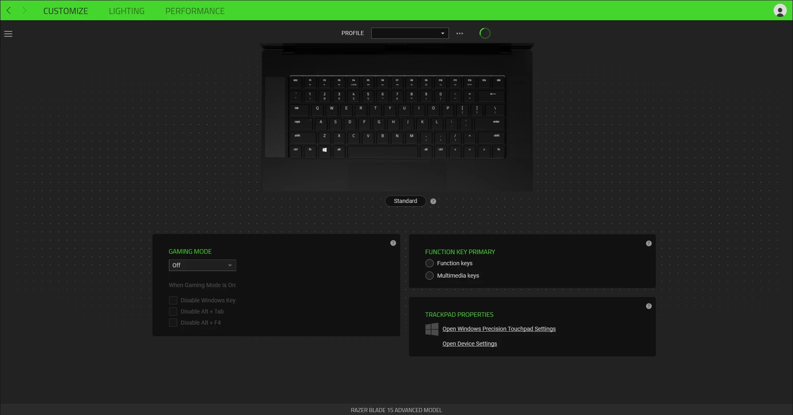Select the F1 key on keyboard
The height and width of the screenshot is (415, 793).
(310, 82)
